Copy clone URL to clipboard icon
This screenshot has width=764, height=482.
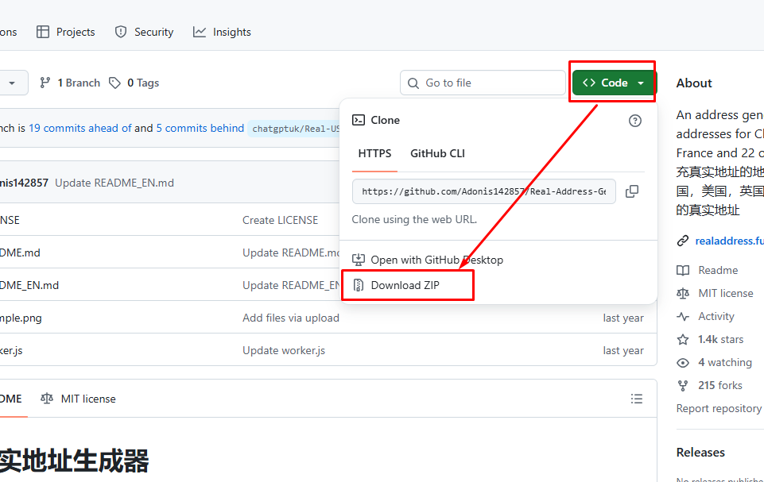click(632, 191)
